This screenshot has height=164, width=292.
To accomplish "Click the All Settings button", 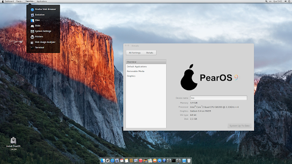I will point(135,53).
